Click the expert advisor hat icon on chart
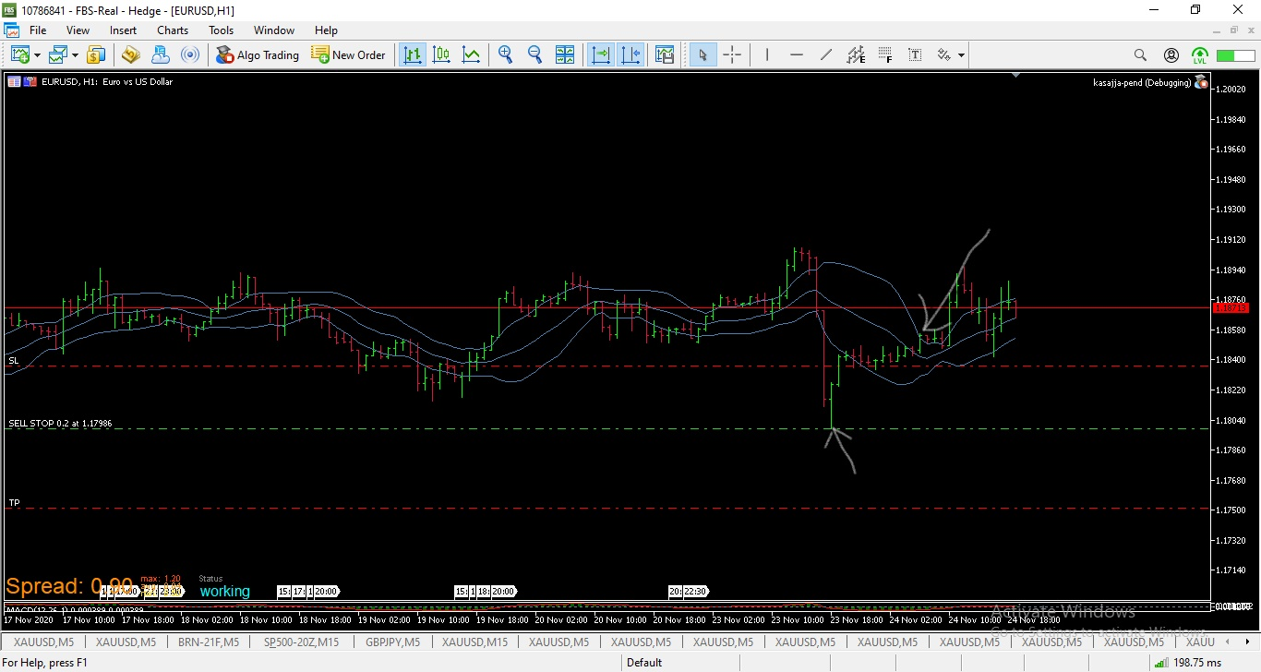Viewport: 1261px width, 672px height. coord(1201,81)
